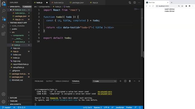Open the Source Control view
Screen dimensions: 195x109
[3, 18]
